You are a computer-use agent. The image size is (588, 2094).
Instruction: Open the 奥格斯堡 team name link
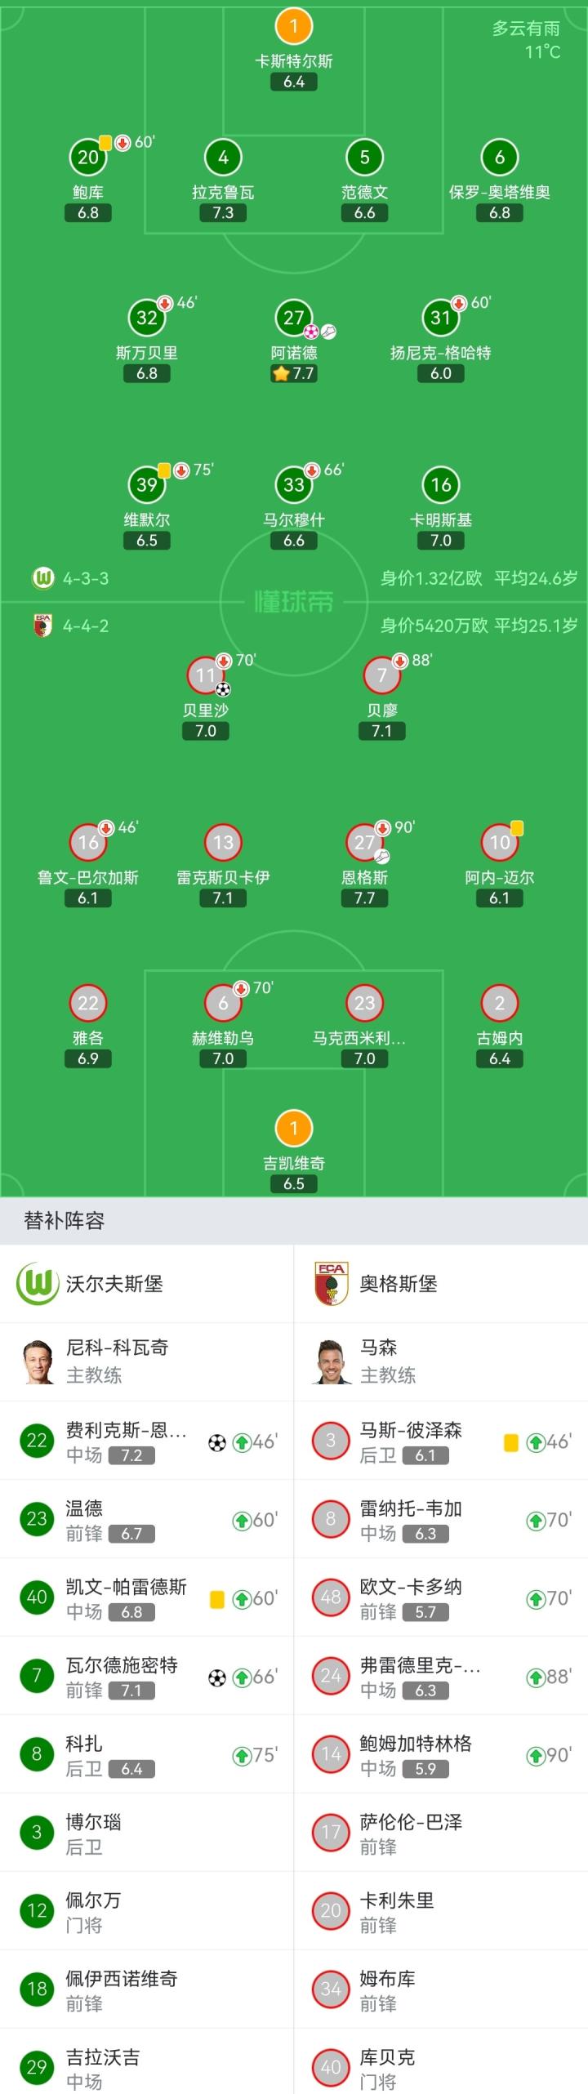(x=399, y=1284)
